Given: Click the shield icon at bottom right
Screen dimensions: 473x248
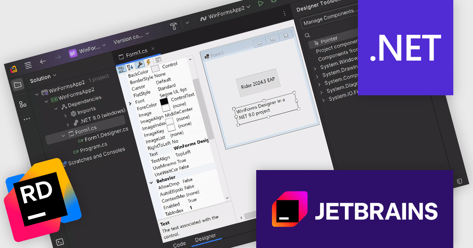Looking at the screenshot, I should coord(459,181).
